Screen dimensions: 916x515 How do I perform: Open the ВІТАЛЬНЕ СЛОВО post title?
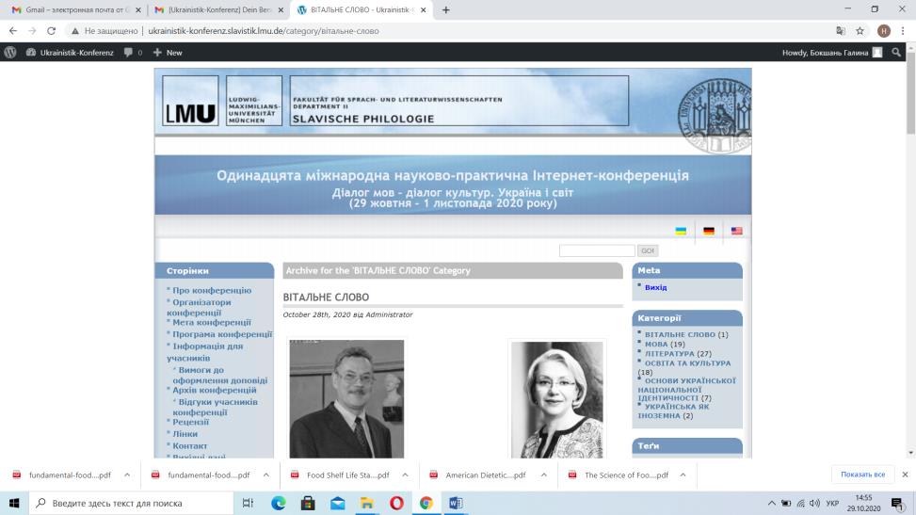(326, 298)
